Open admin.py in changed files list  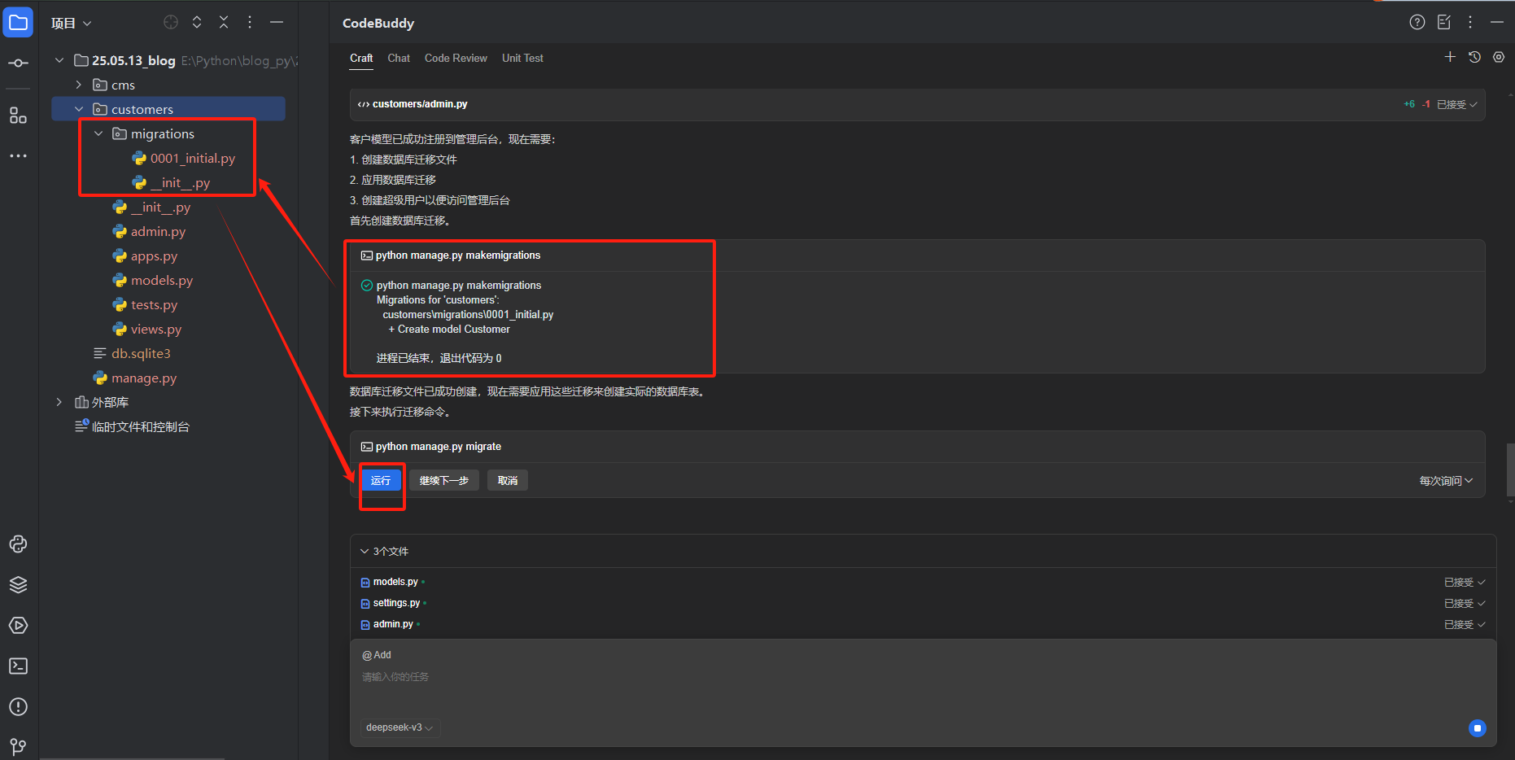(x=393, y=624)
